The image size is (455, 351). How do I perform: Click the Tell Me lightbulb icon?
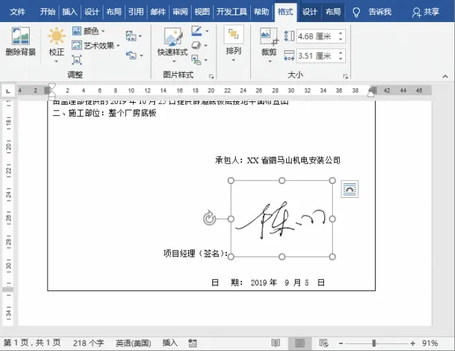pos(356,12)
